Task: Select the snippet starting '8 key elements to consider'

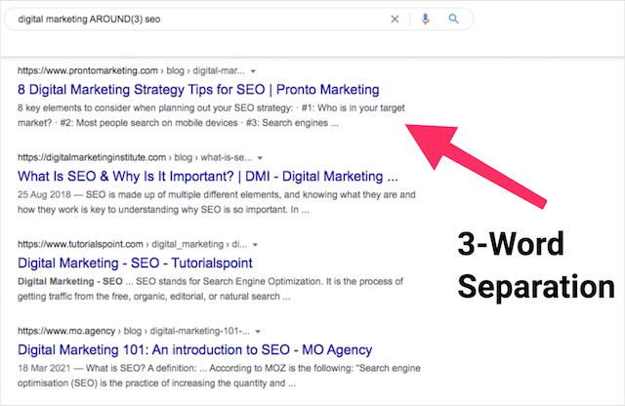Action: 211,115
